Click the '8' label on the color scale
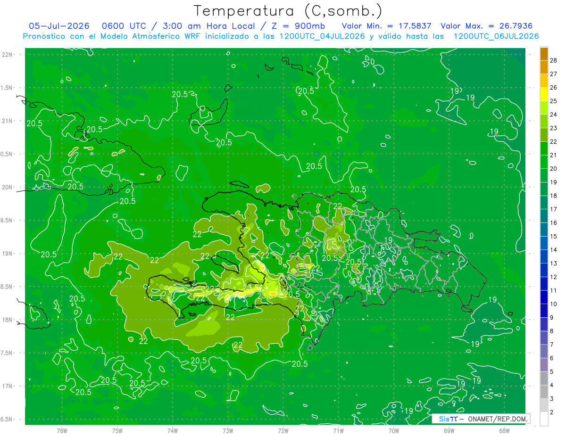The height and width of the screenshot is (437, 566). click(x=552, y=331)
